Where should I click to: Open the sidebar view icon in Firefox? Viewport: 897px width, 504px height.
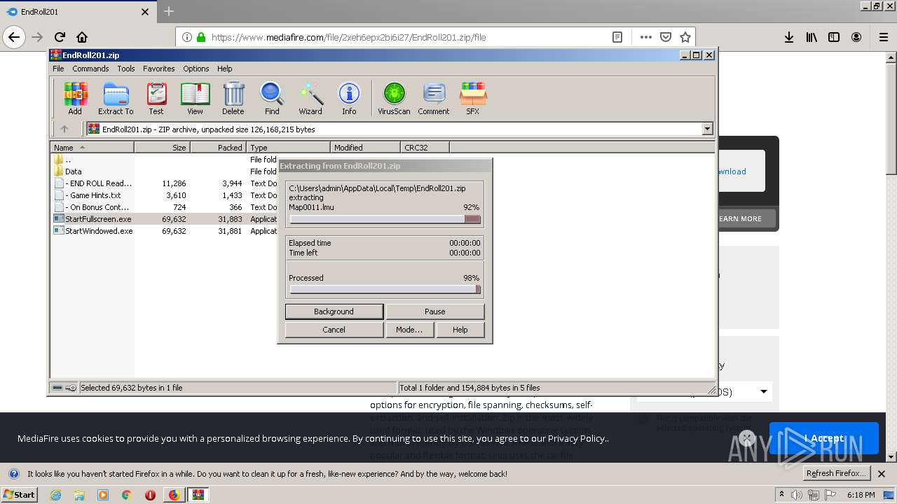coord(834,37)
